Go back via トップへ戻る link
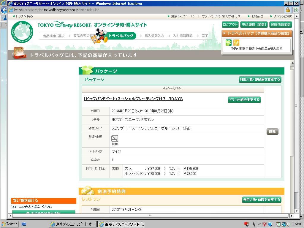This screenshot has width=304, height=228. click(x=23, y=16)
